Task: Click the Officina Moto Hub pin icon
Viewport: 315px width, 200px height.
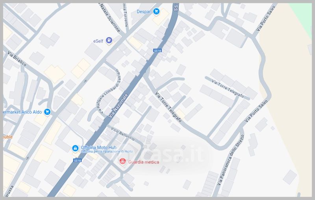Action: (75, 149)
